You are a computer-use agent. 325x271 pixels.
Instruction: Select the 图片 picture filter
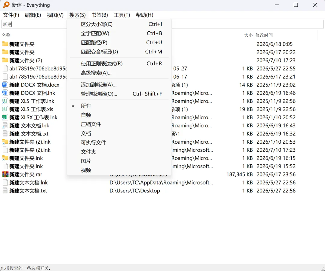[x=119, y=161]
